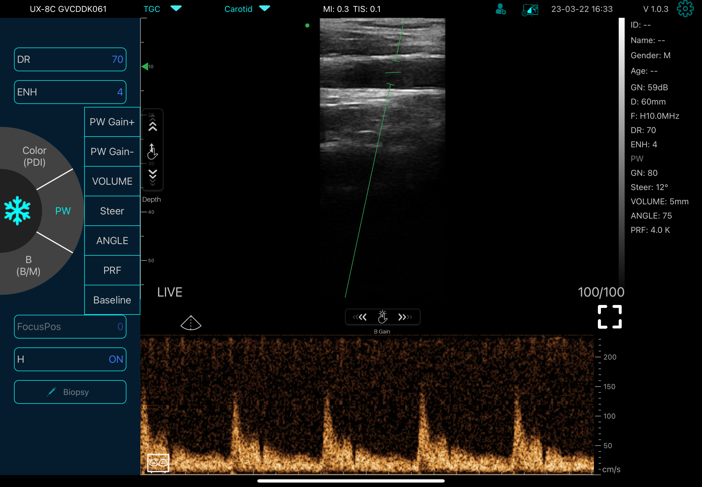Freeze the image with snowflake icon
702x487 pixels.
click(x=18, y=211)
